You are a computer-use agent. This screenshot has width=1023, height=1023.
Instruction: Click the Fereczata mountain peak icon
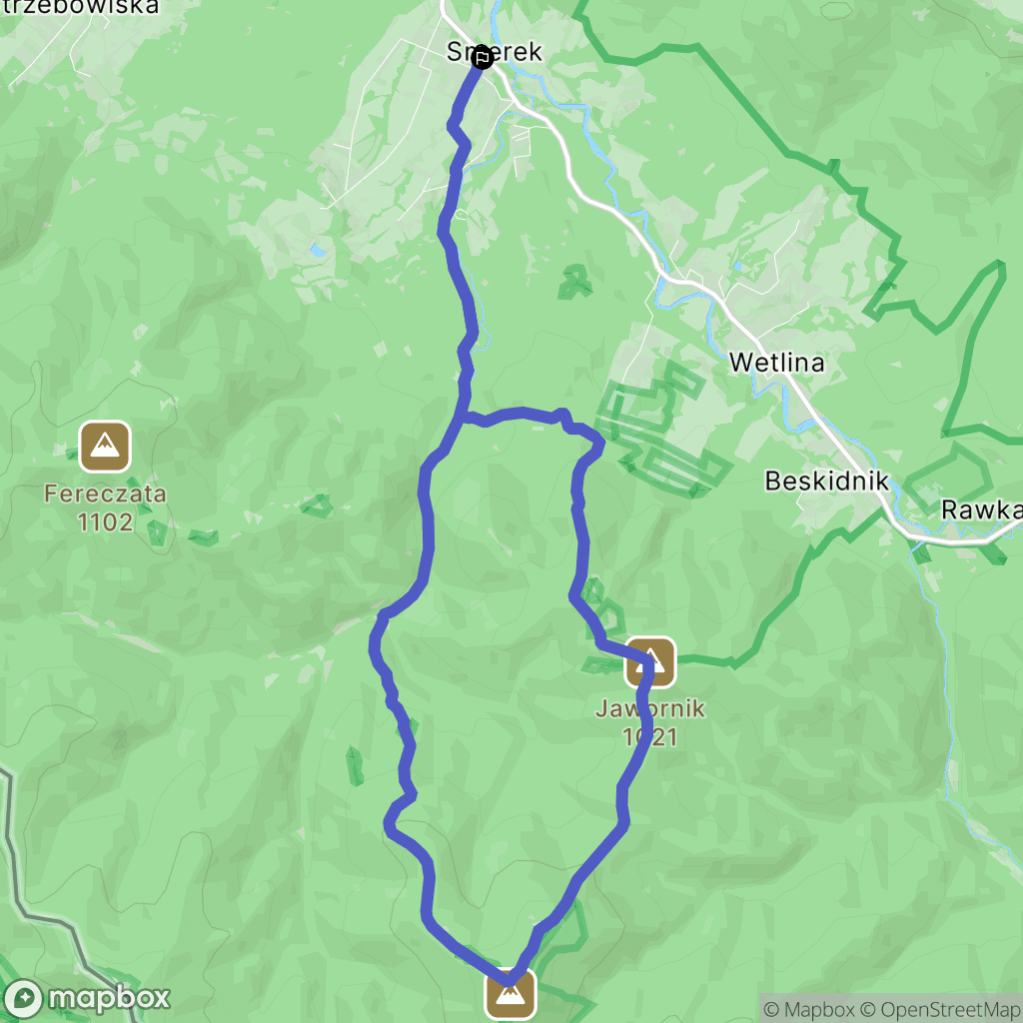104,447
